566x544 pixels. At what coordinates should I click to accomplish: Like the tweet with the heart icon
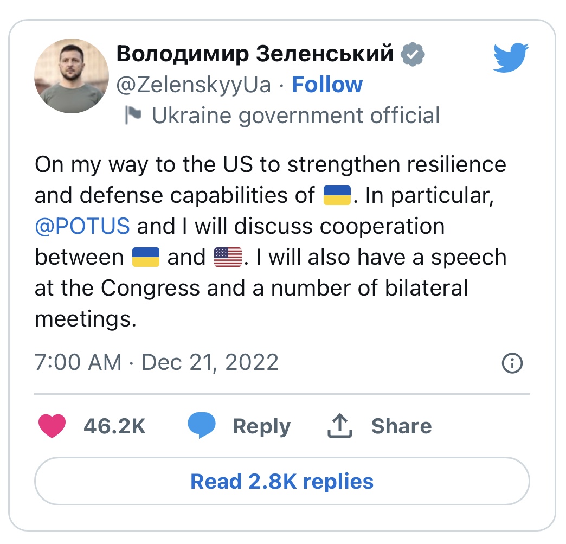(x=53, y=426)
